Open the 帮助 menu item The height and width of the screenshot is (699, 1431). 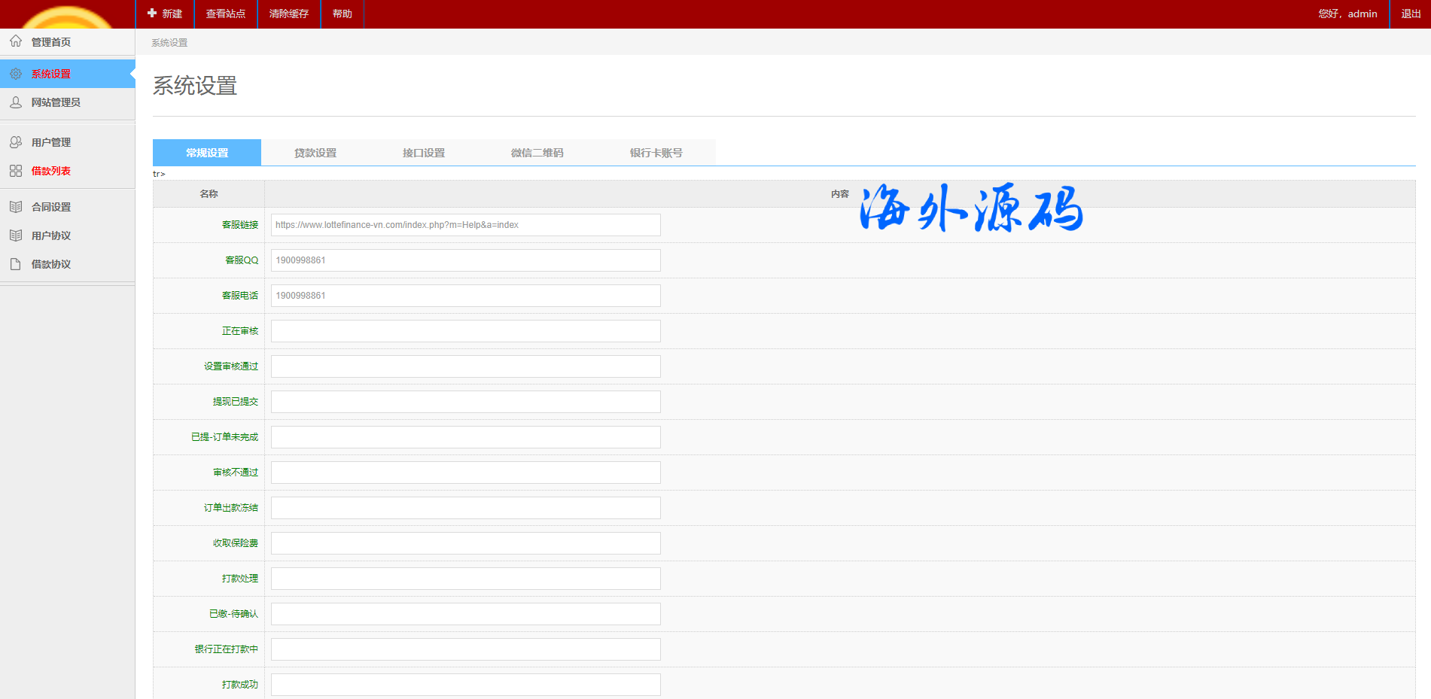(x=343, y=14)
